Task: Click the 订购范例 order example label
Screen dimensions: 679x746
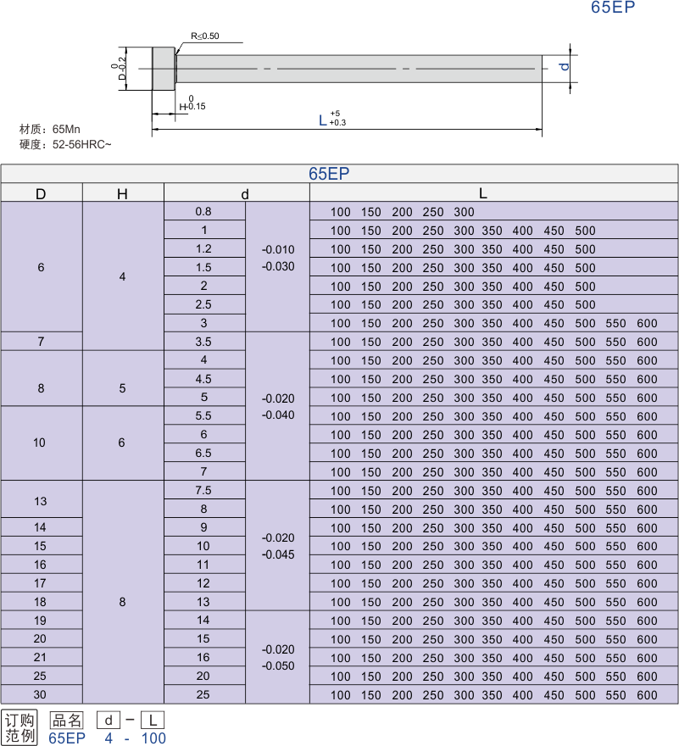Action: coord(20,728)
